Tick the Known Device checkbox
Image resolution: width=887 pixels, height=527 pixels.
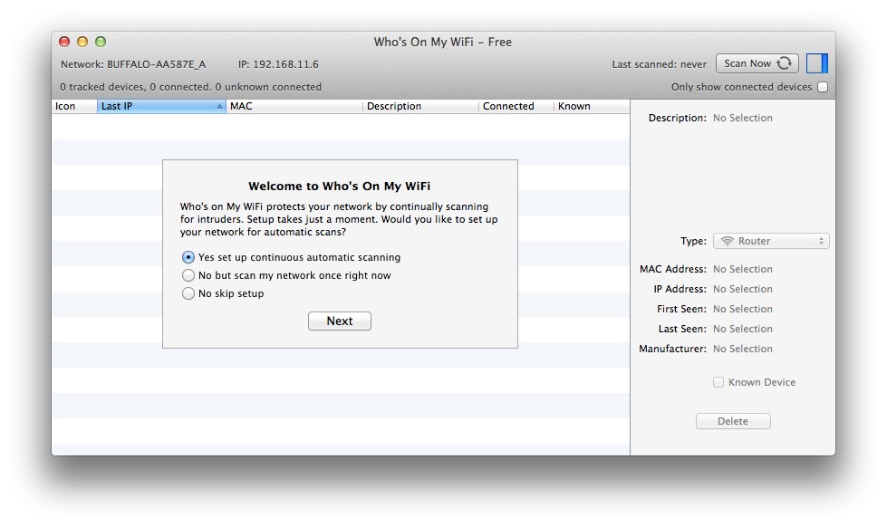tap(718, 382)
